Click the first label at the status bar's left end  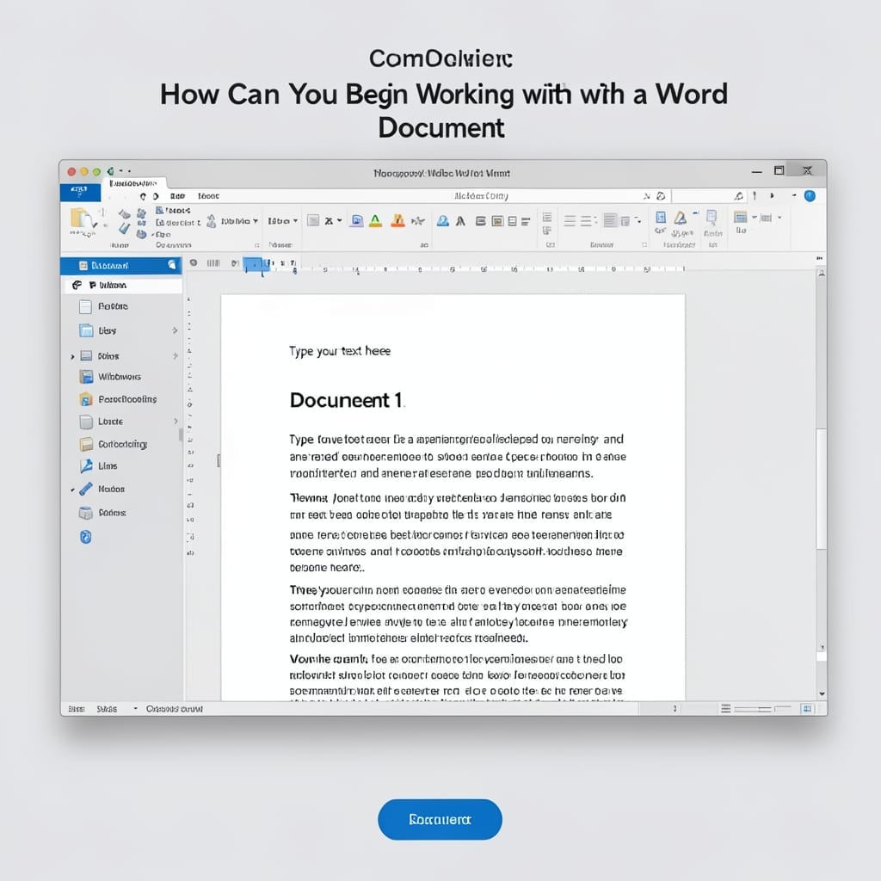coord(77,709)
